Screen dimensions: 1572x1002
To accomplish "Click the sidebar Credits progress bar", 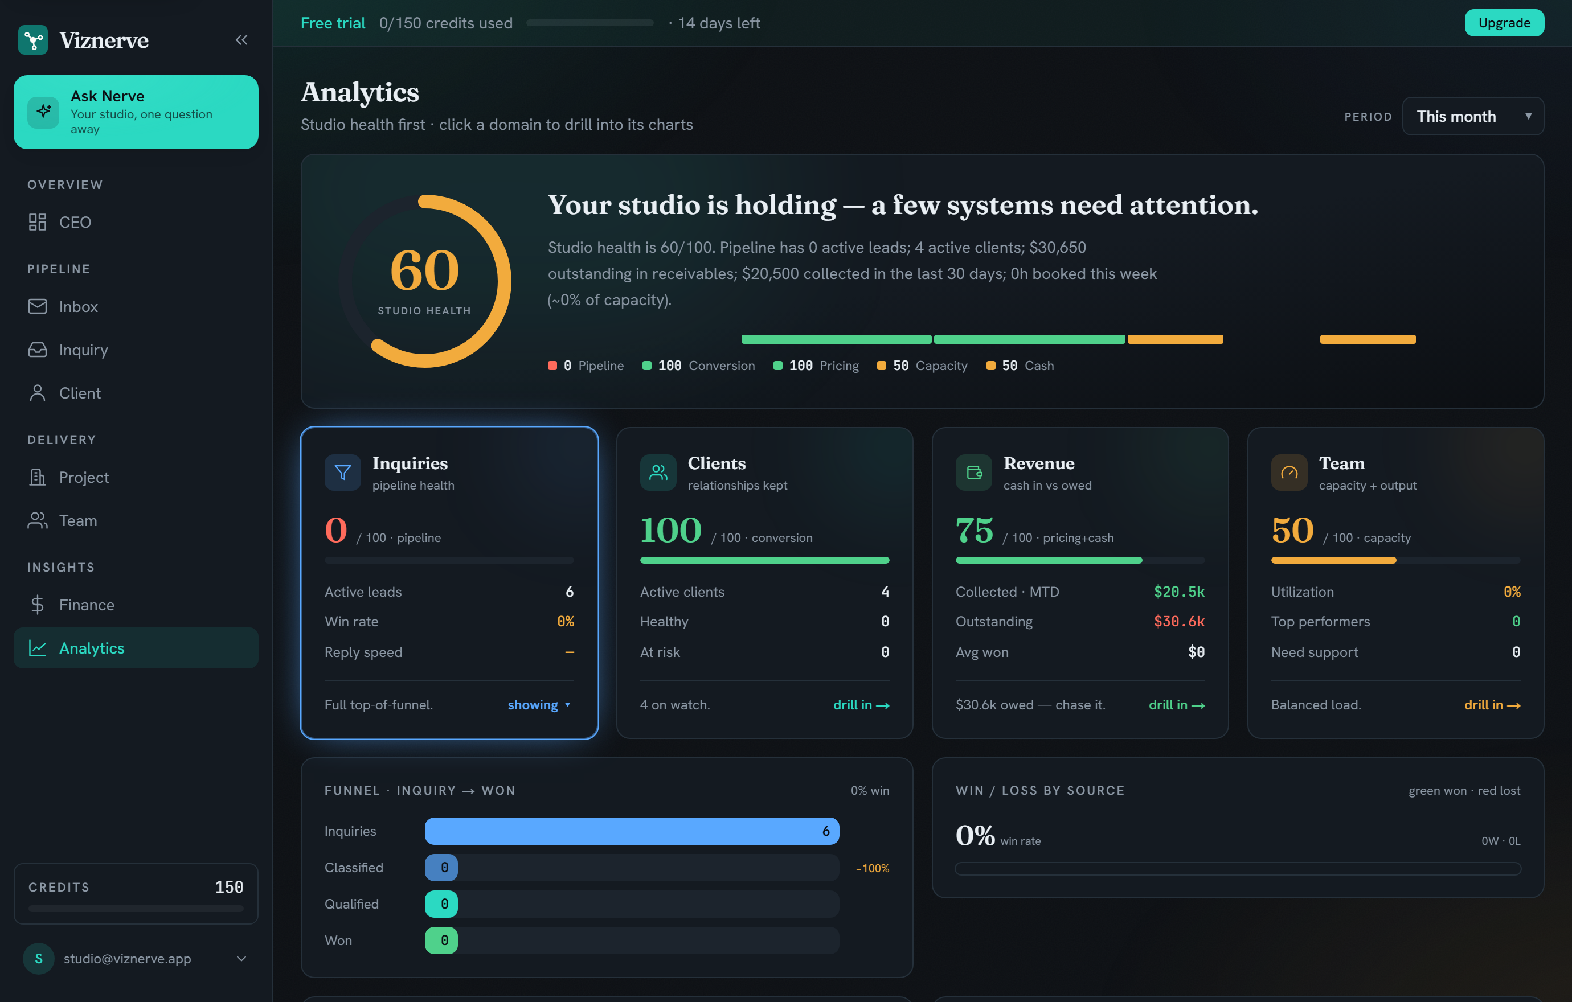I will (x=136, y=908).
